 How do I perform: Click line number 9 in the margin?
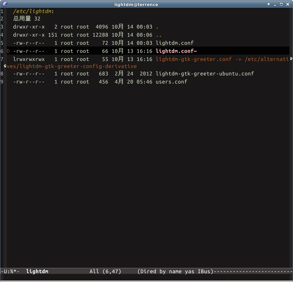coord(2,82)
